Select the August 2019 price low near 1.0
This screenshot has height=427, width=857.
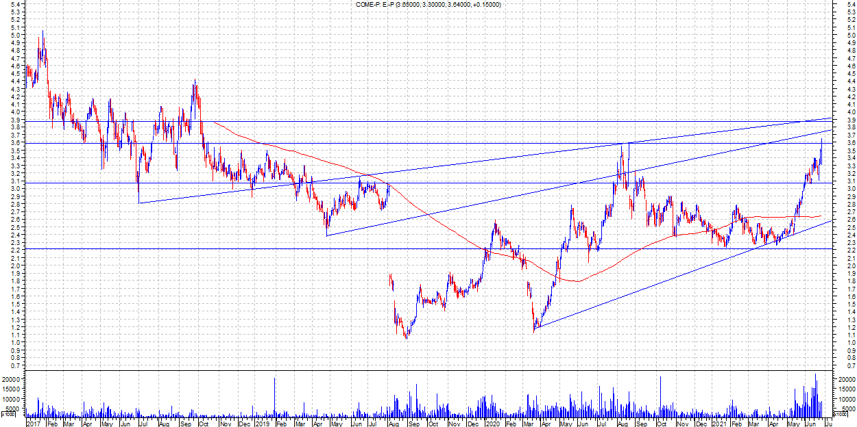tap(407, 337)
